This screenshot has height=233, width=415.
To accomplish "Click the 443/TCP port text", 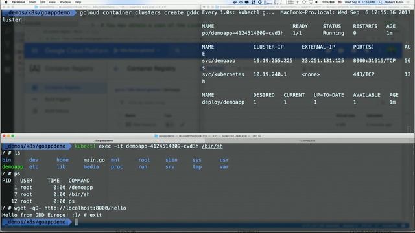I will (363, 74).
